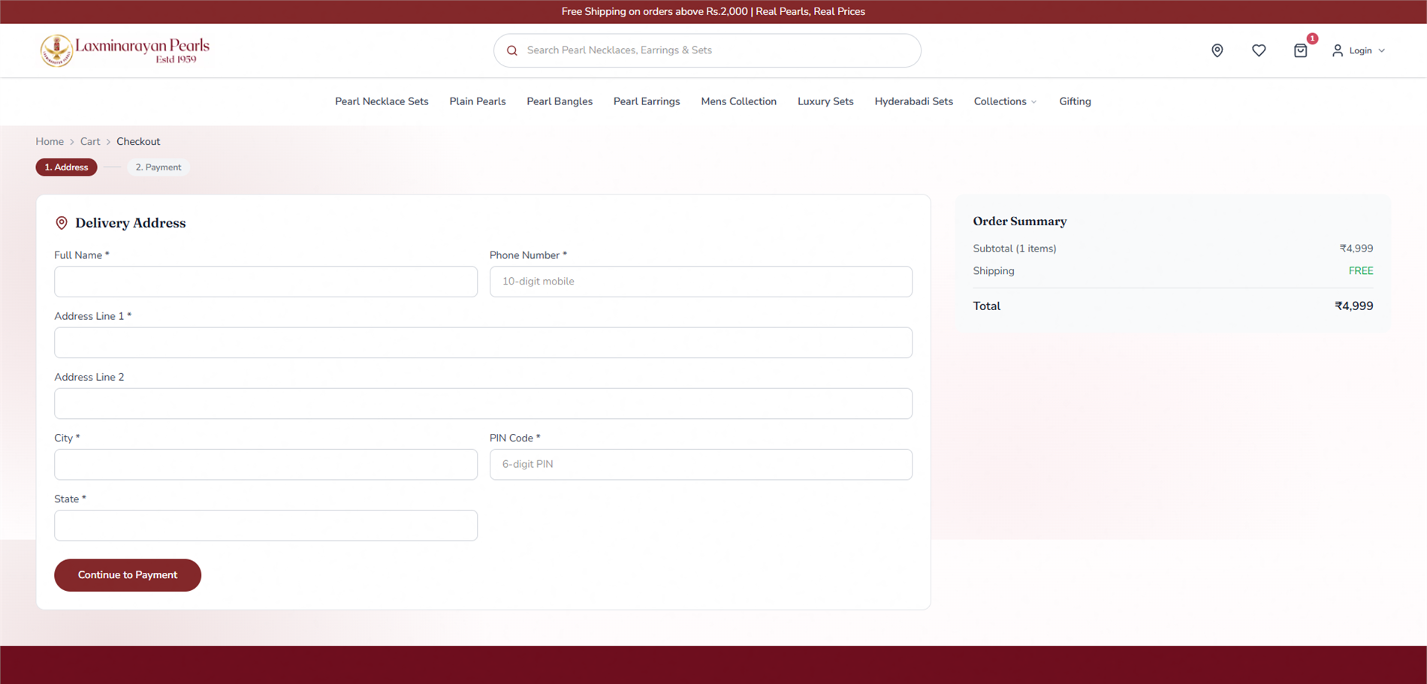View Luxury Sets category
1427x684 pixels.
(x=825, y=101)
